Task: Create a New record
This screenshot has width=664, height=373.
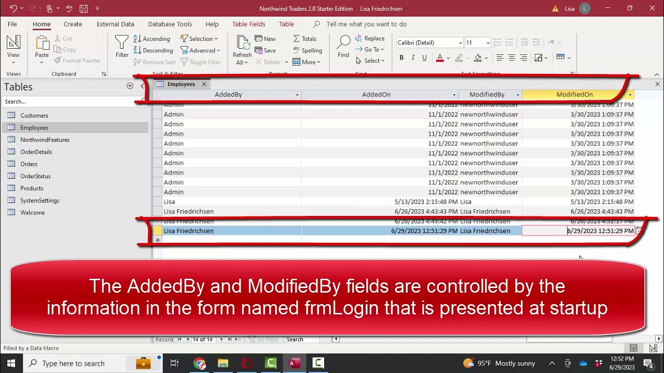Action: (x=265, y=39)
